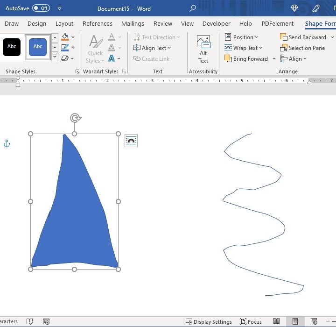The width and height of the screenshot is (336, 327).
Task: Open the Design tab
Action: pos(37,24)
